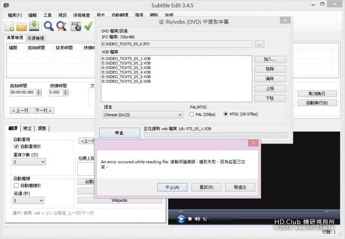Click 重試(R) in the error dialog
The height and width of the screenshot is (239, 345).
(x=207, y=187)
